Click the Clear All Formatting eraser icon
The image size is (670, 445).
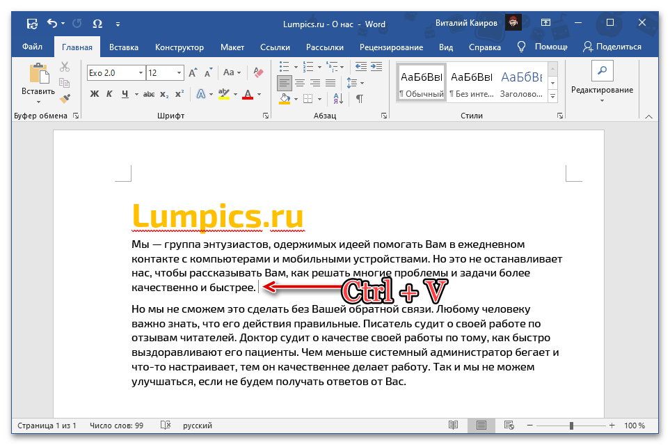tap(259, 72)
